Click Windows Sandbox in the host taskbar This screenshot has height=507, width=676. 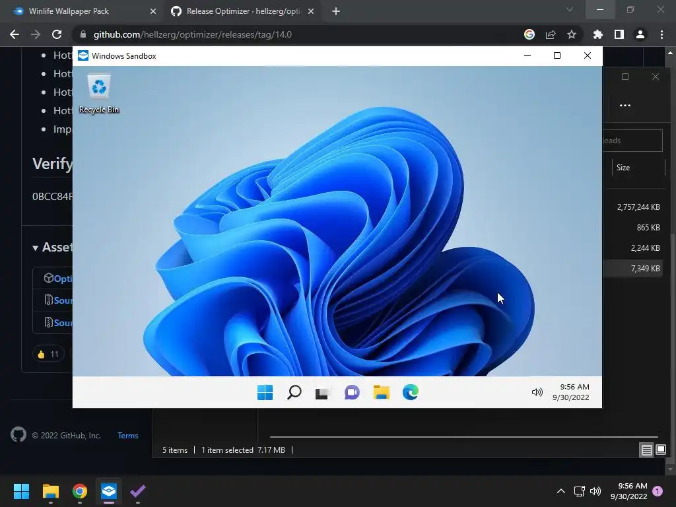(109, 491)
